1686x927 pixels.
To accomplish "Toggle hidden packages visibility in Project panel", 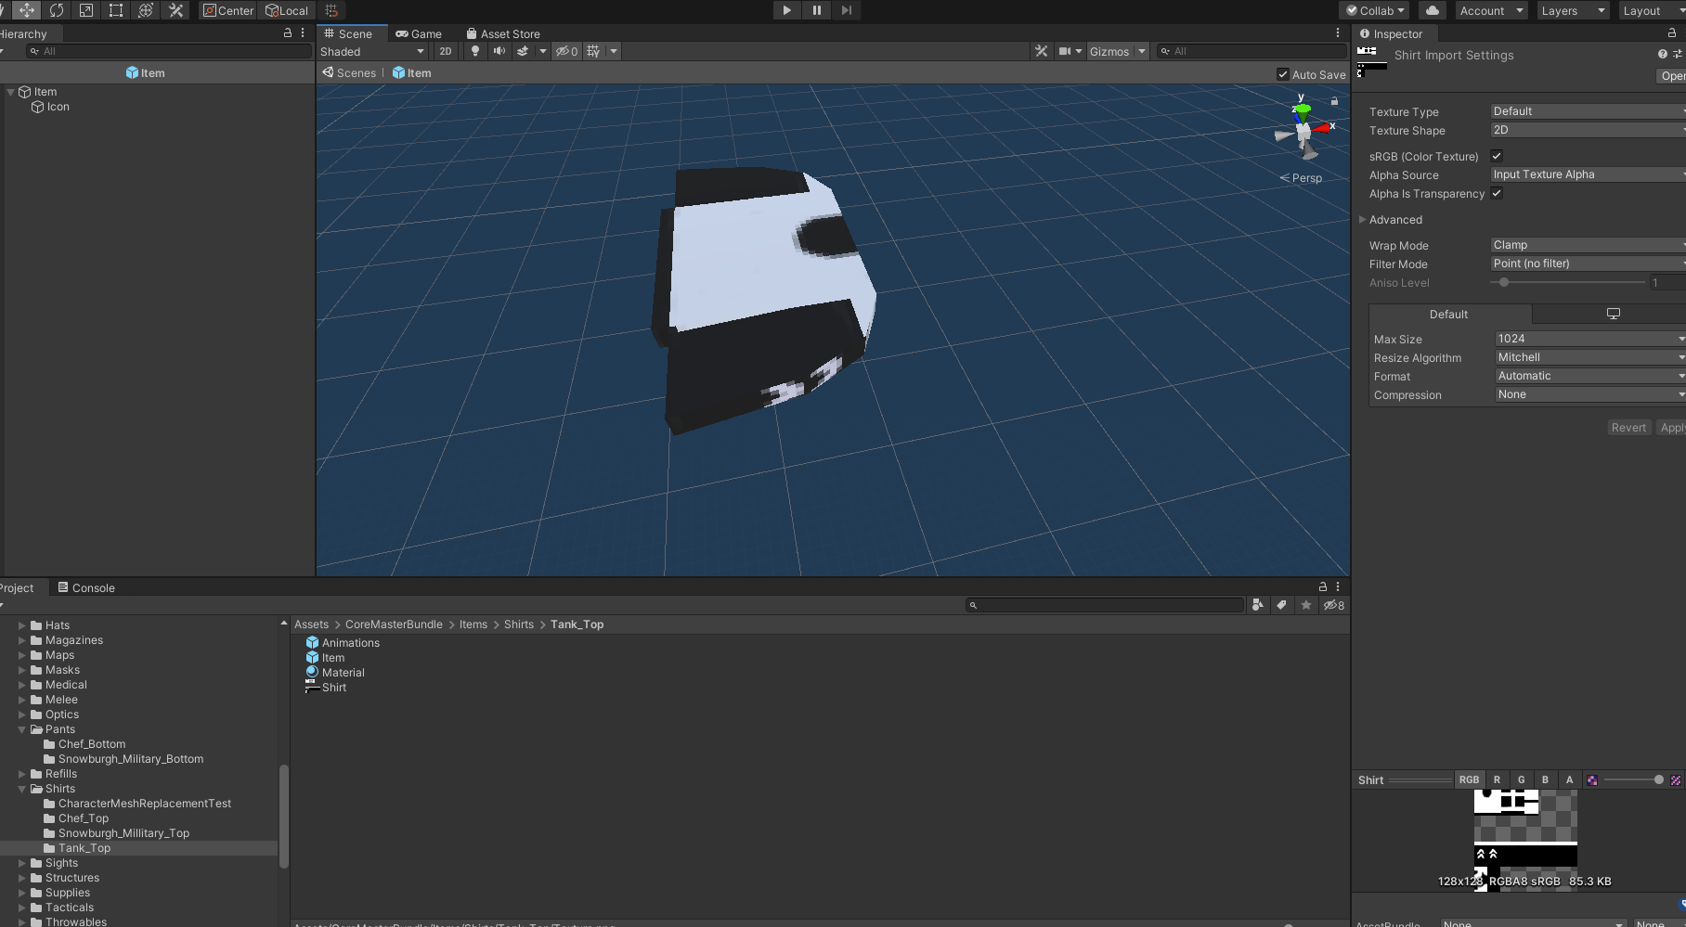I will pos(1334,605).
